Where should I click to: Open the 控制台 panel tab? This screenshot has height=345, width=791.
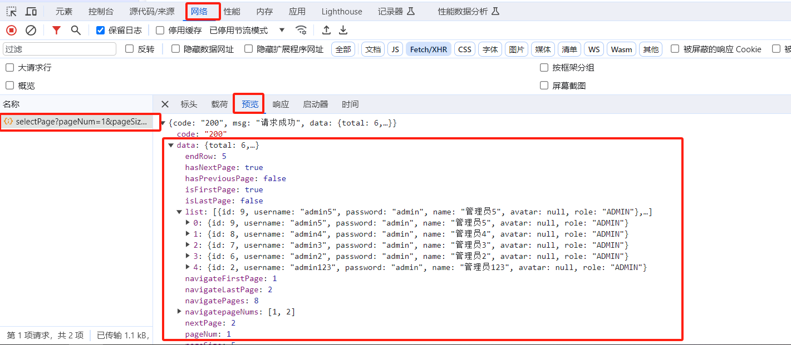(101, 11)
